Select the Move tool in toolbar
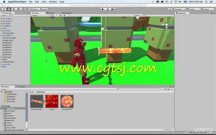 tap(9, 9)
